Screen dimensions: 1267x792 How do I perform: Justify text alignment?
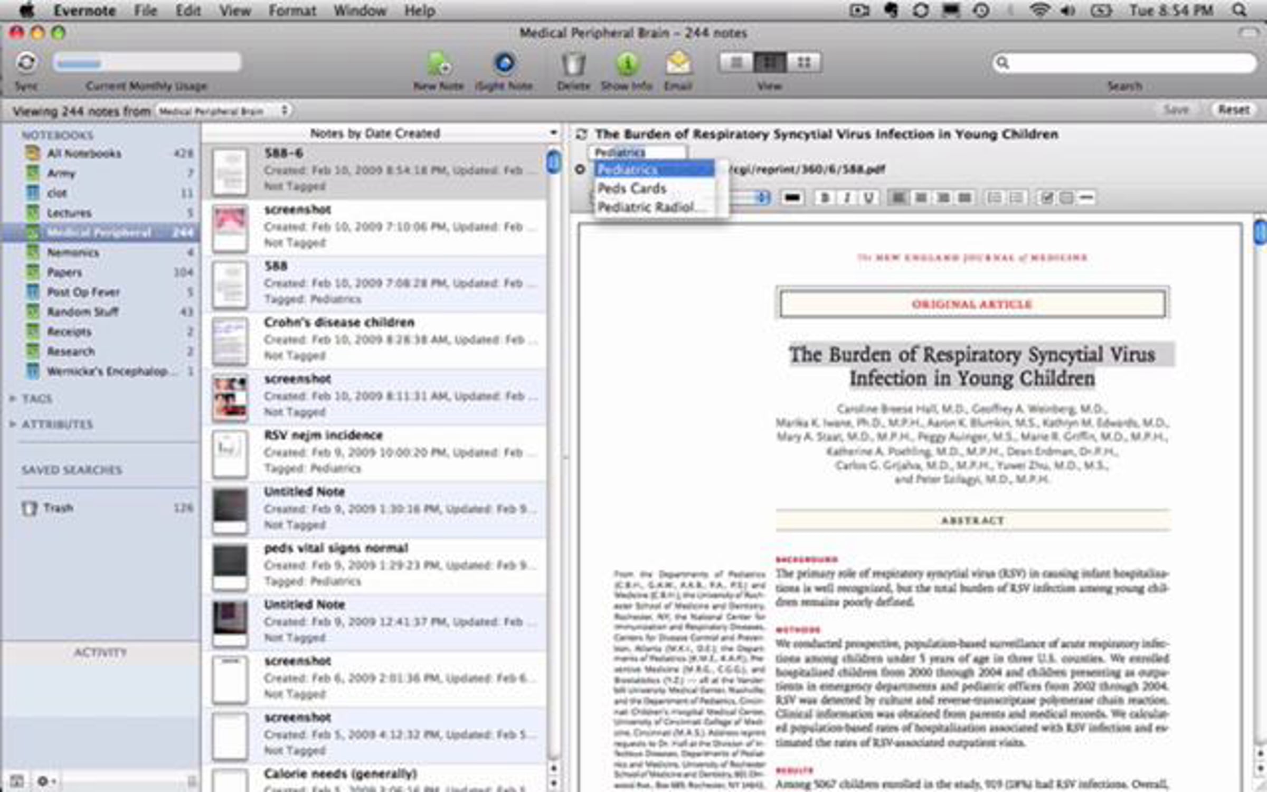coord(965,197)
